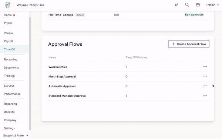Image resolution: width=222 pixels, height=139 pixels.
Task: Select the Multi-Step Approval flow name
Action: 62,77
